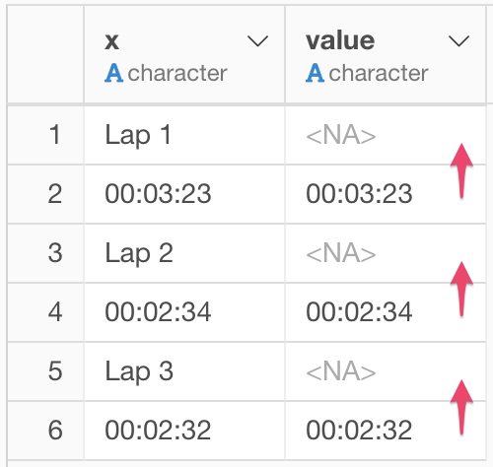Open the value column dropdown menu
The height and width of the screenshot is (467, 493).
point(458,41)
